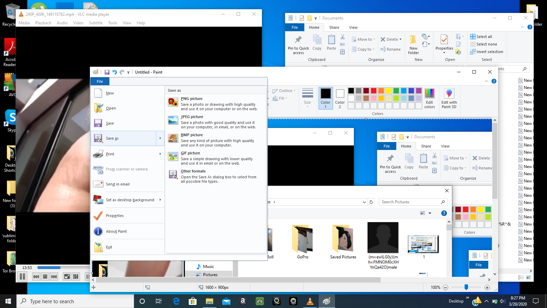Open VLC Playback menu
The image size is (547, 308).
(43, 23)
